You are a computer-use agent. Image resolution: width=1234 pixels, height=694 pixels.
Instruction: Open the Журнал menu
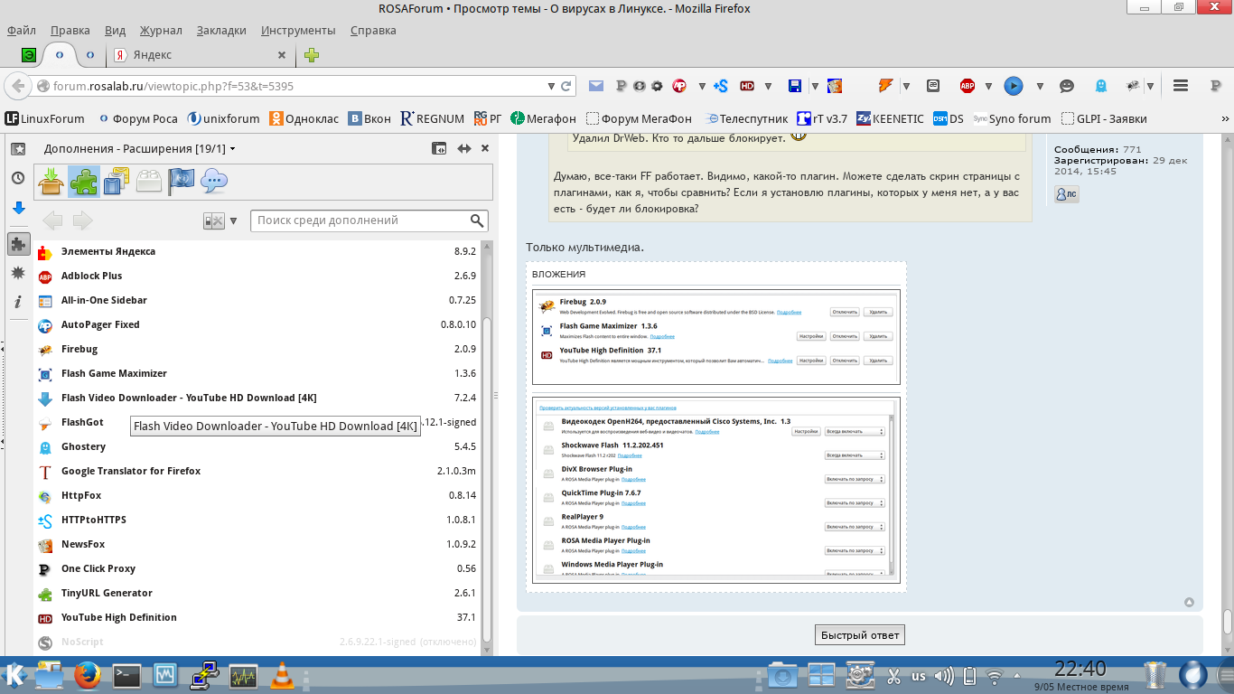(x=161, y=30)
